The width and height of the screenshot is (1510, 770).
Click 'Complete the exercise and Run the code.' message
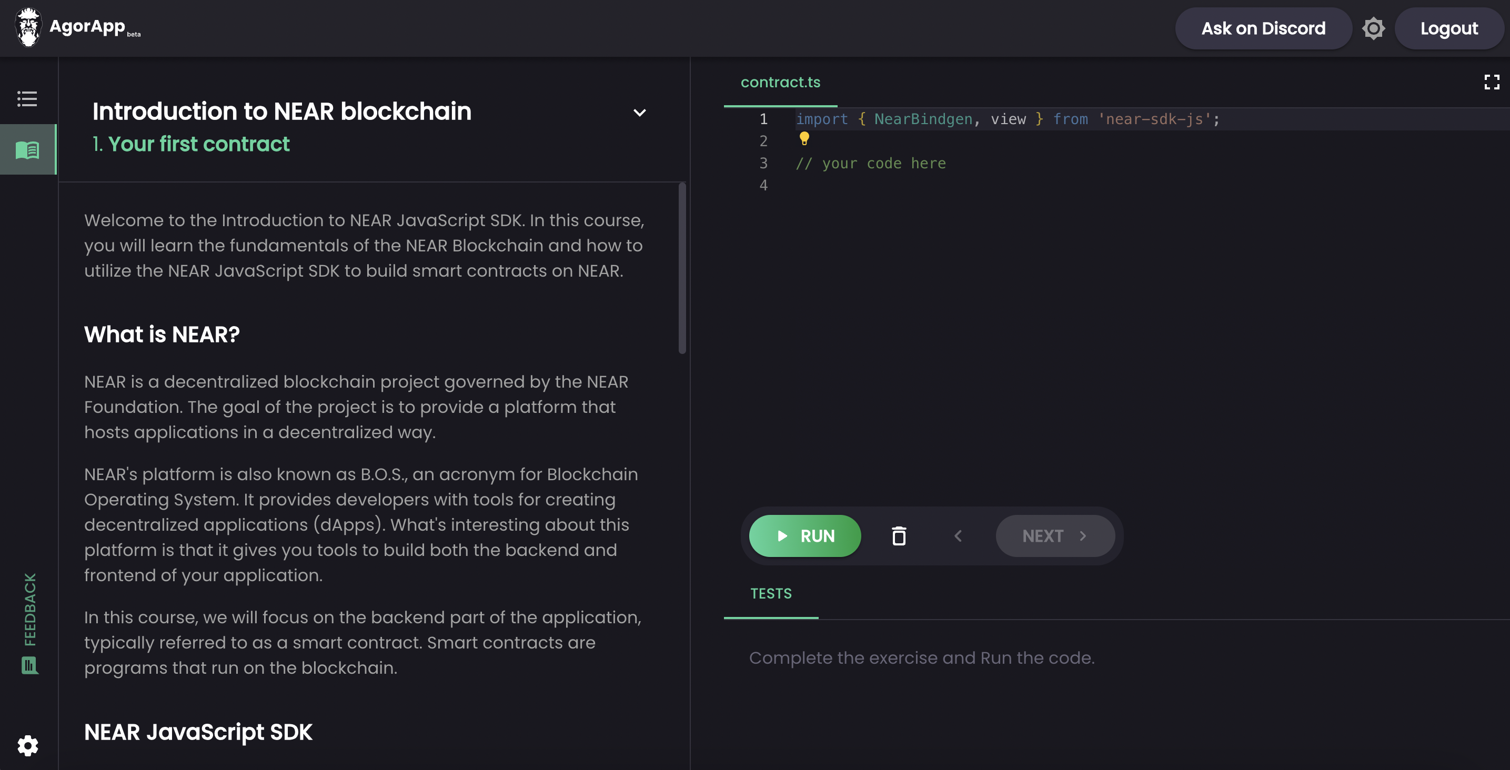[x=921, y=658]
